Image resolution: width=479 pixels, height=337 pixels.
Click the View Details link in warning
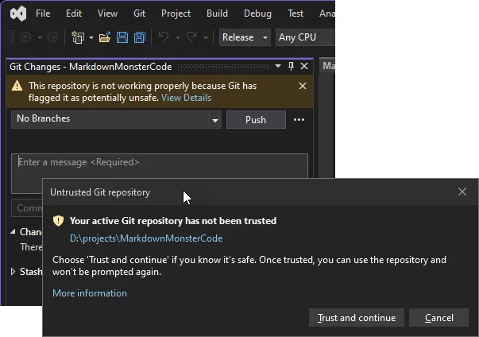[x=186, y=98]
